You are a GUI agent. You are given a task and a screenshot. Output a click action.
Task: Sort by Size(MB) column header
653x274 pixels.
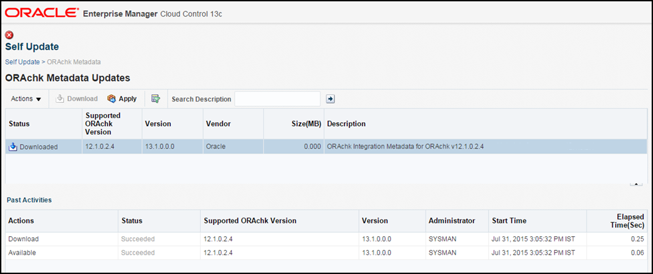tap(294, 124)
